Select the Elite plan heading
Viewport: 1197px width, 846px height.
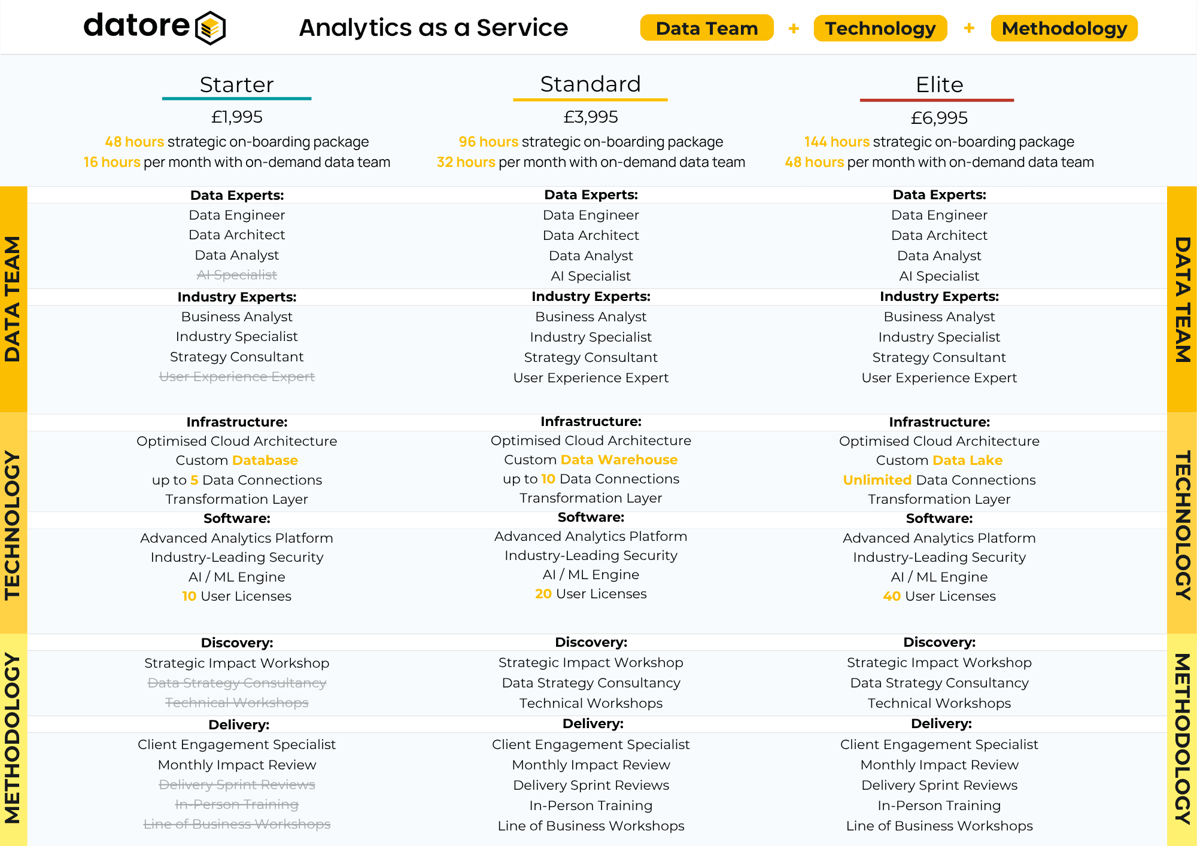click(938, 84)
